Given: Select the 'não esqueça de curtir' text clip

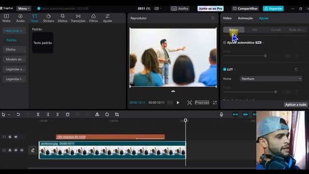Looking at the screenshot, I should click(110, 137).
